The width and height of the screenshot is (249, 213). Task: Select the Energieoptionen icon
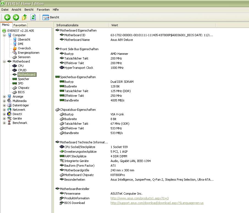[x=15, y=53]
